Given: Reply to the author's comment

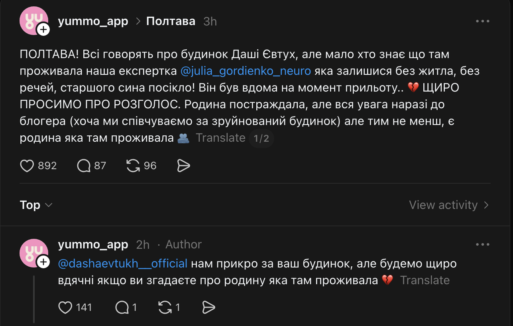Looking at the screenshot, I should point(122,307).
